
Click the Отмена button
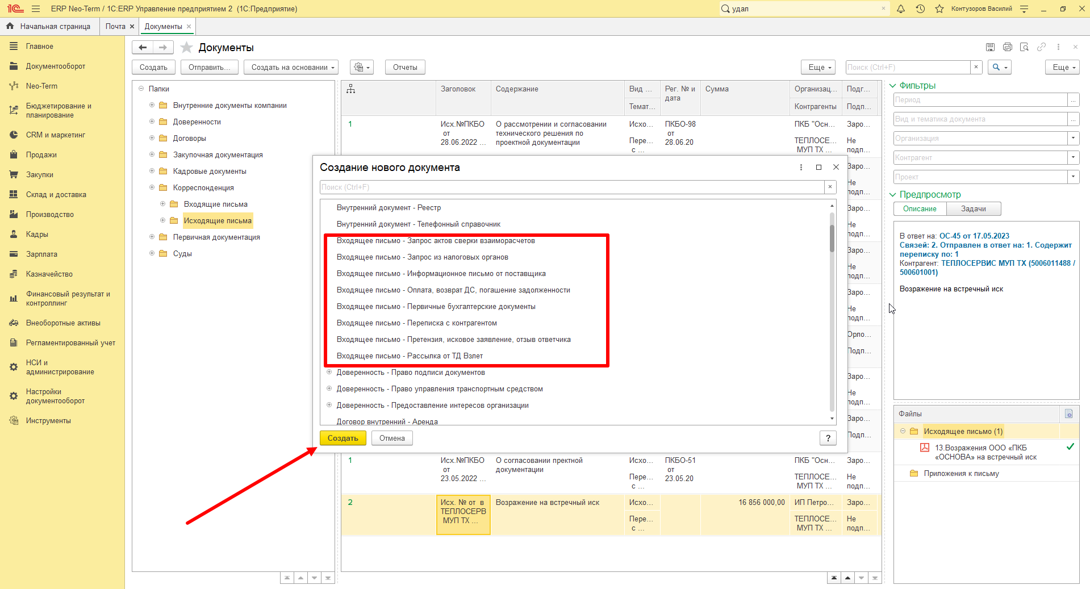point(392,438)
